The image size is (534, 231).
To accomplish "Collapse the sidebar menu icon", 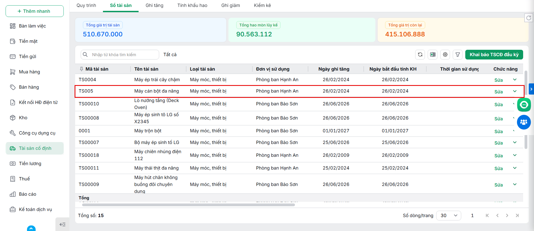I will (62, 224).
